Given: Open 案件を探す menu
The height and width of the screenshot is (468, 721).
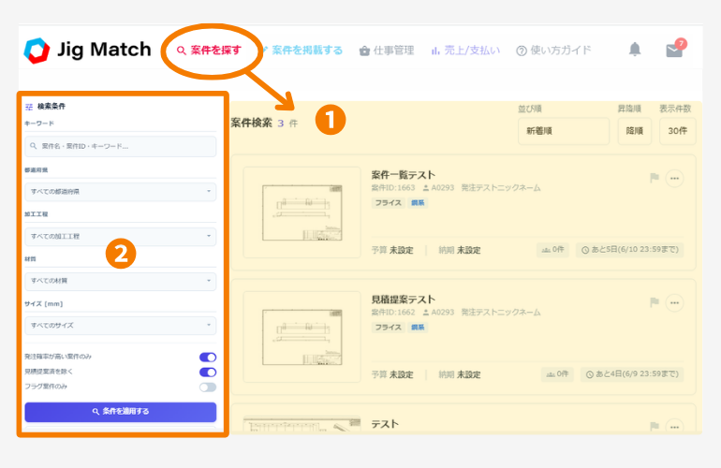Looking at the screenshot, I should tap(209, 51).
